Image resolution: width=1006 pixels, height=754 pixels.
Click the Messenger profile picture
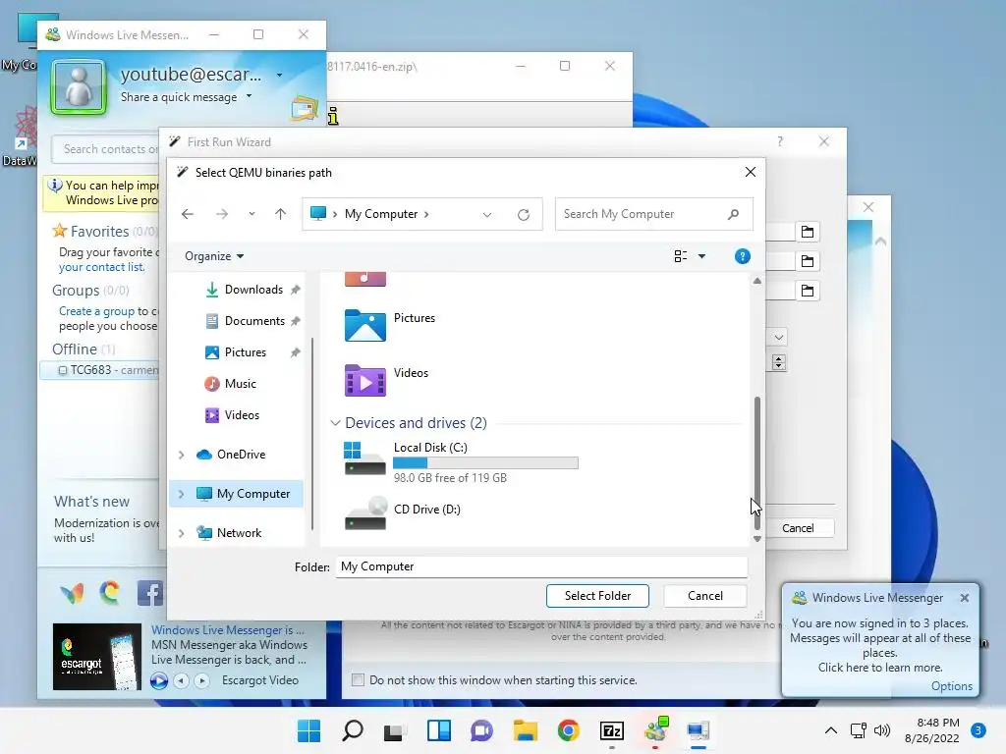[79, 87]
